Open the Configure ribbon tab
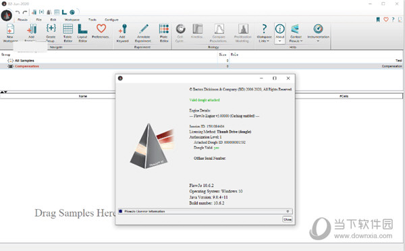Screen dimensions: 405x251 pos(111,20)
